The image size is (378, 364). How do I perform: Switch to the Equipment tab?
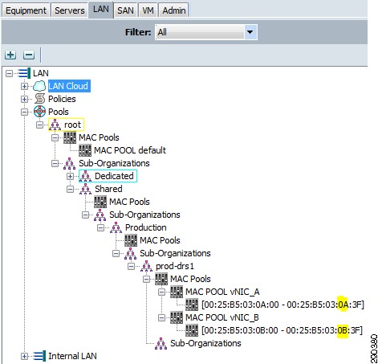26,10
